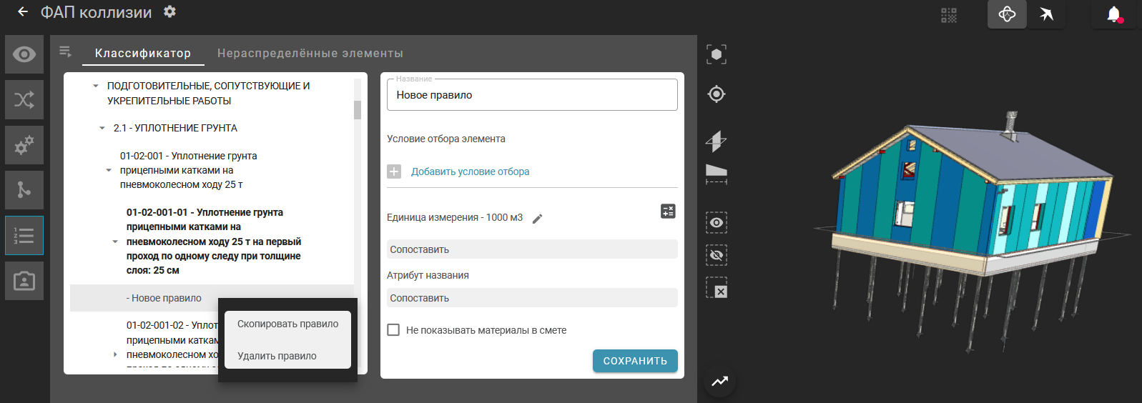Collapse 'ПОДГОТОВИТЕЛЬНЫЕ, СОПУТСТВУЮЩИЕ' section
This screenshot has height=403, width=1142.
tap(96, 86)
